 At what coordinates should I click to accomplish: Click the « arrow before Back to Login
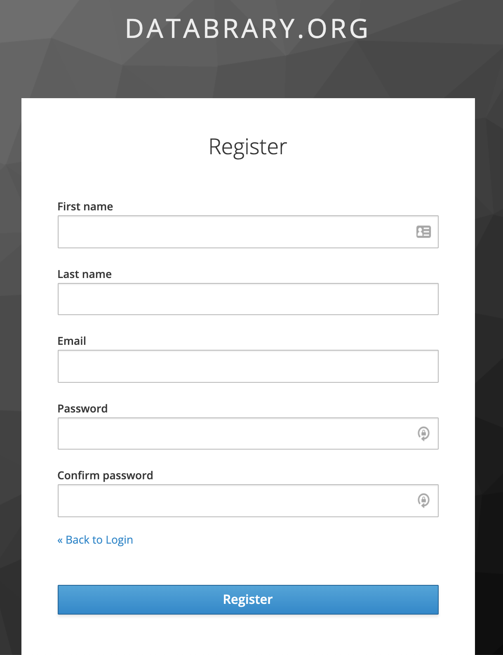60,540
